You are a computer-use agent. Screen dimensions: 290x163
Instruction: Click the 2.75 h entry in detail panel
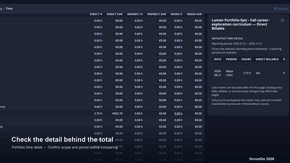click(x=247, y=73)
